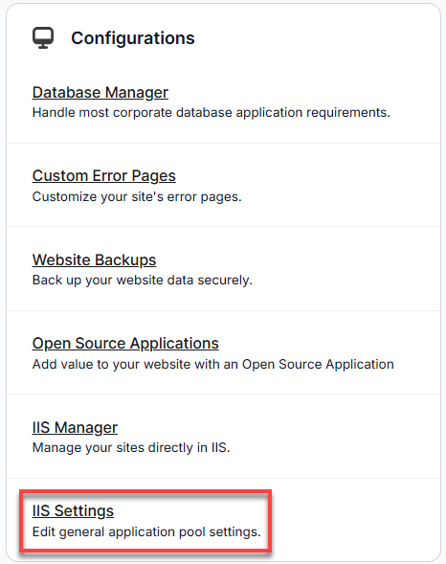Click 'Manage your sites directly in IIS.' text

coord(131,448)
